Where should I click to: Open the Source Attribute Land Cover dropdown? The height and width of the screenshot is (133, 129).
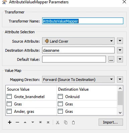click(78, 41)
